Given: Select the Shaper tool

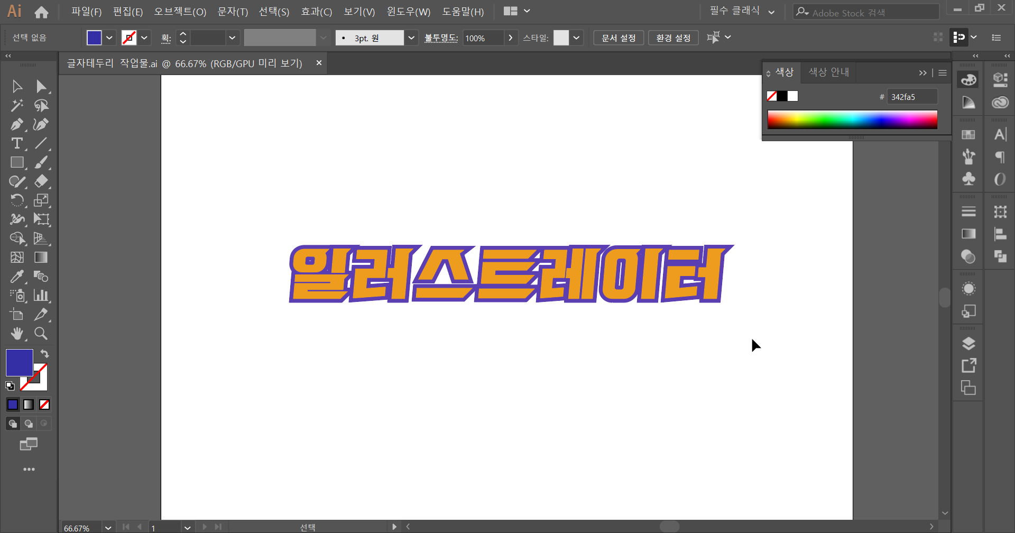Looking at the screenshot, I should tap(17, 181).
